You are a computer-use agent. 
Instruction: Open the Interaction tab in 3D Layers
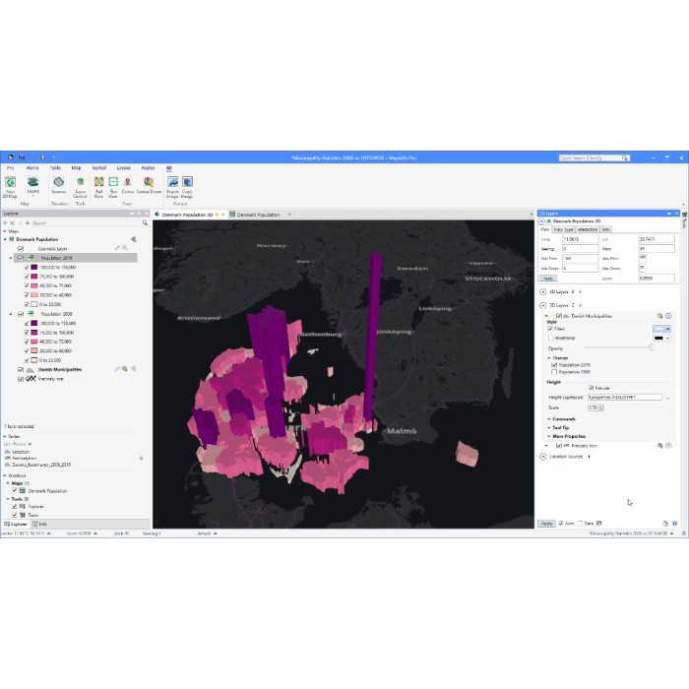[588, 229]
